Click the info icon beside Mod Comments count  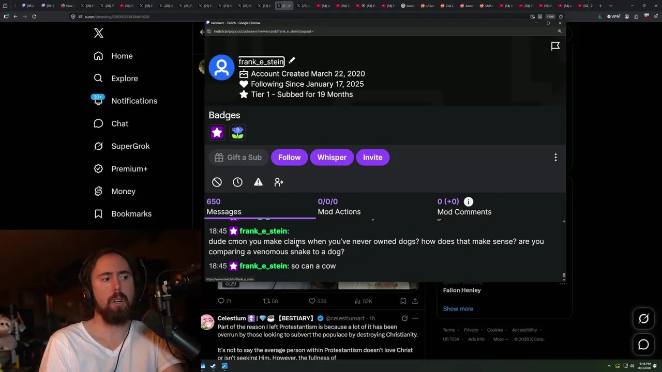pyautogui.click(x=468, y=202)
